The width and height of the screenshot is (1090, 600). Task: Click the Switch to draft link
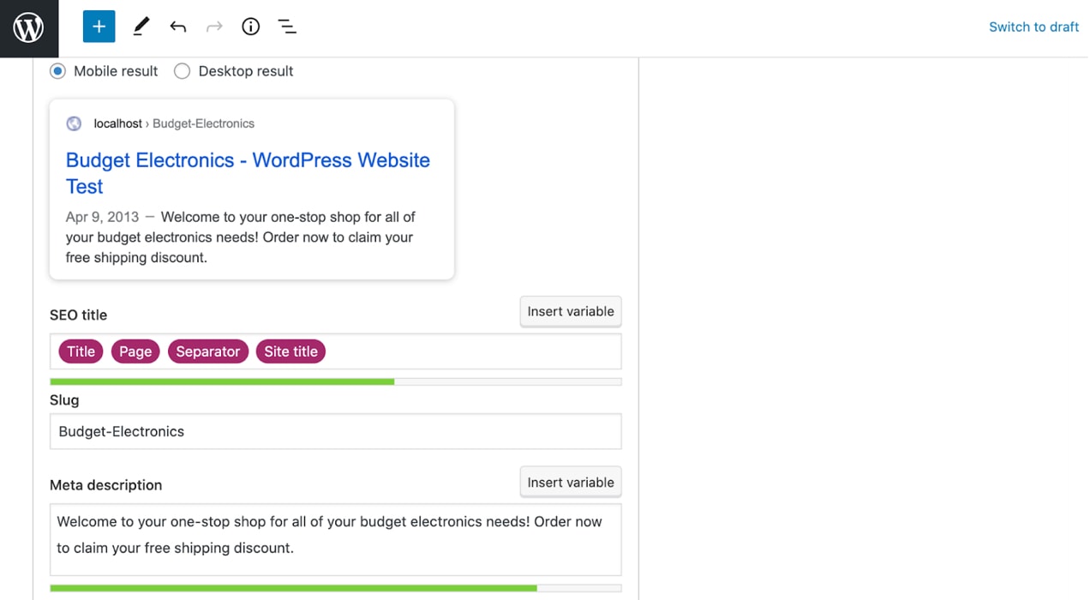pos(1033,27)
